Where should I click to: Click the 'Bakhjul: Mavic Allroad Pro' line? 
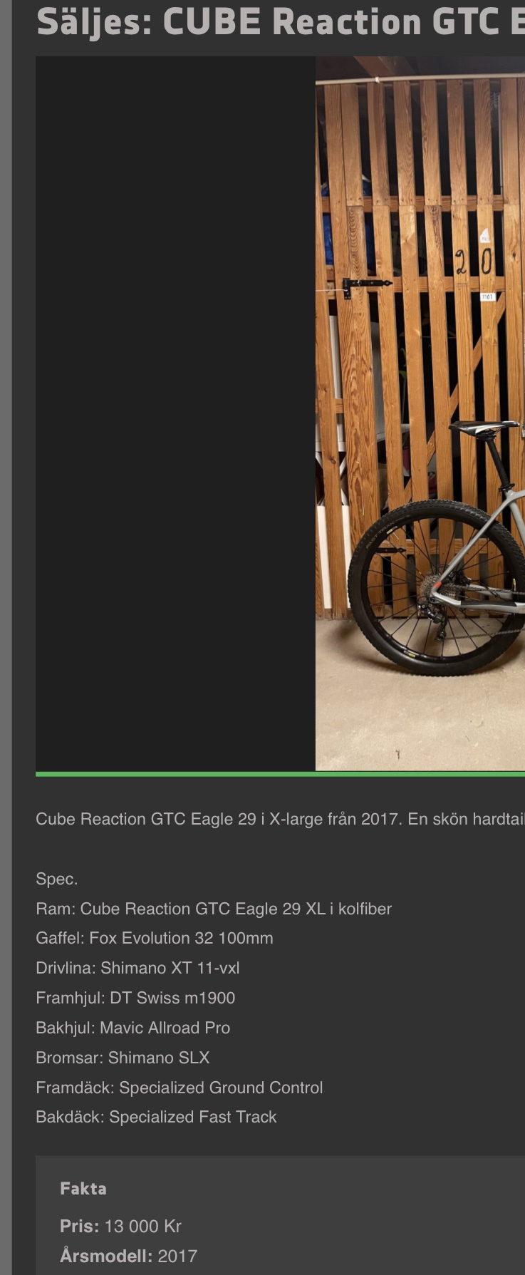[133, 1028]
